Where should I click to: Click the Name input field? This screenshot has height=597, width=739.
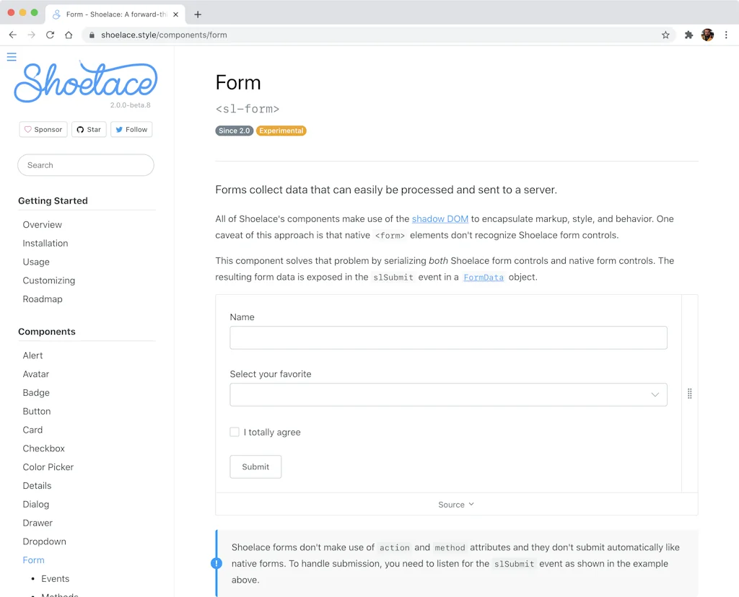[x=448, y=337]
